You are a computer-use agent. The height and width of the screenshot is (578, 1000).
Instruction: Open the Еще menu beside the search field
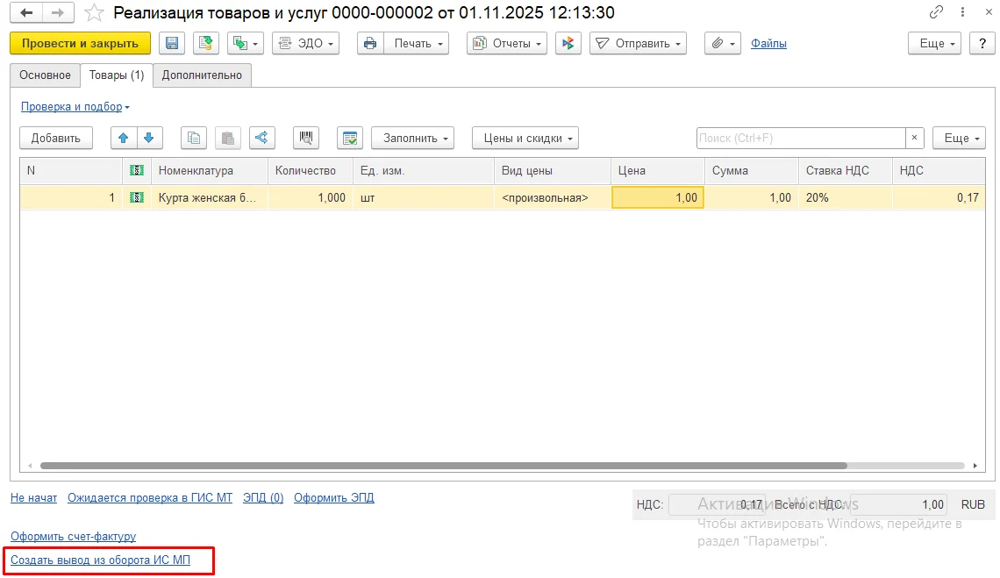point(959,138)
